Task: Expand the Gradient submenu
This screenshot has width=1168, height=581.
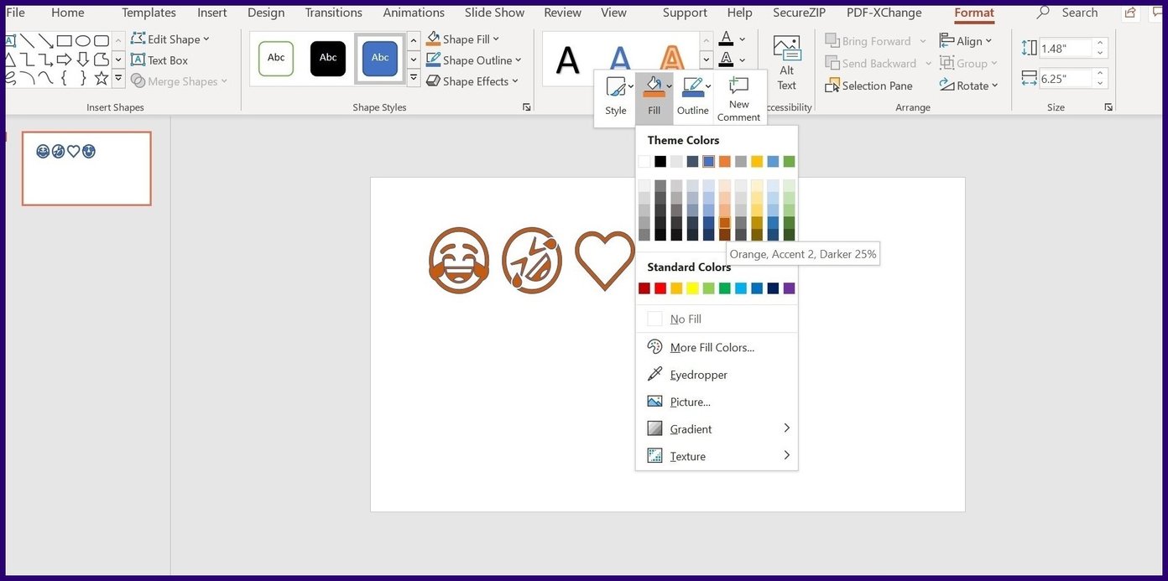Action: point(717,429)
